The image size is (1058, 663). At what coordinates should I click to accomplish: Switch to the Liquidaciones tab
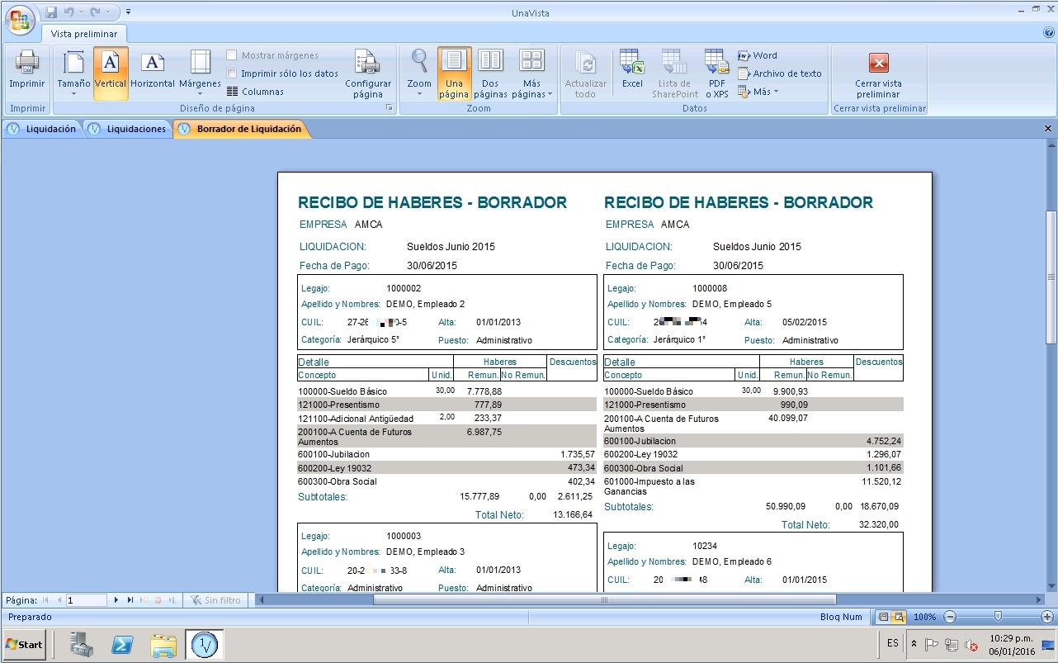coord(129,129)
